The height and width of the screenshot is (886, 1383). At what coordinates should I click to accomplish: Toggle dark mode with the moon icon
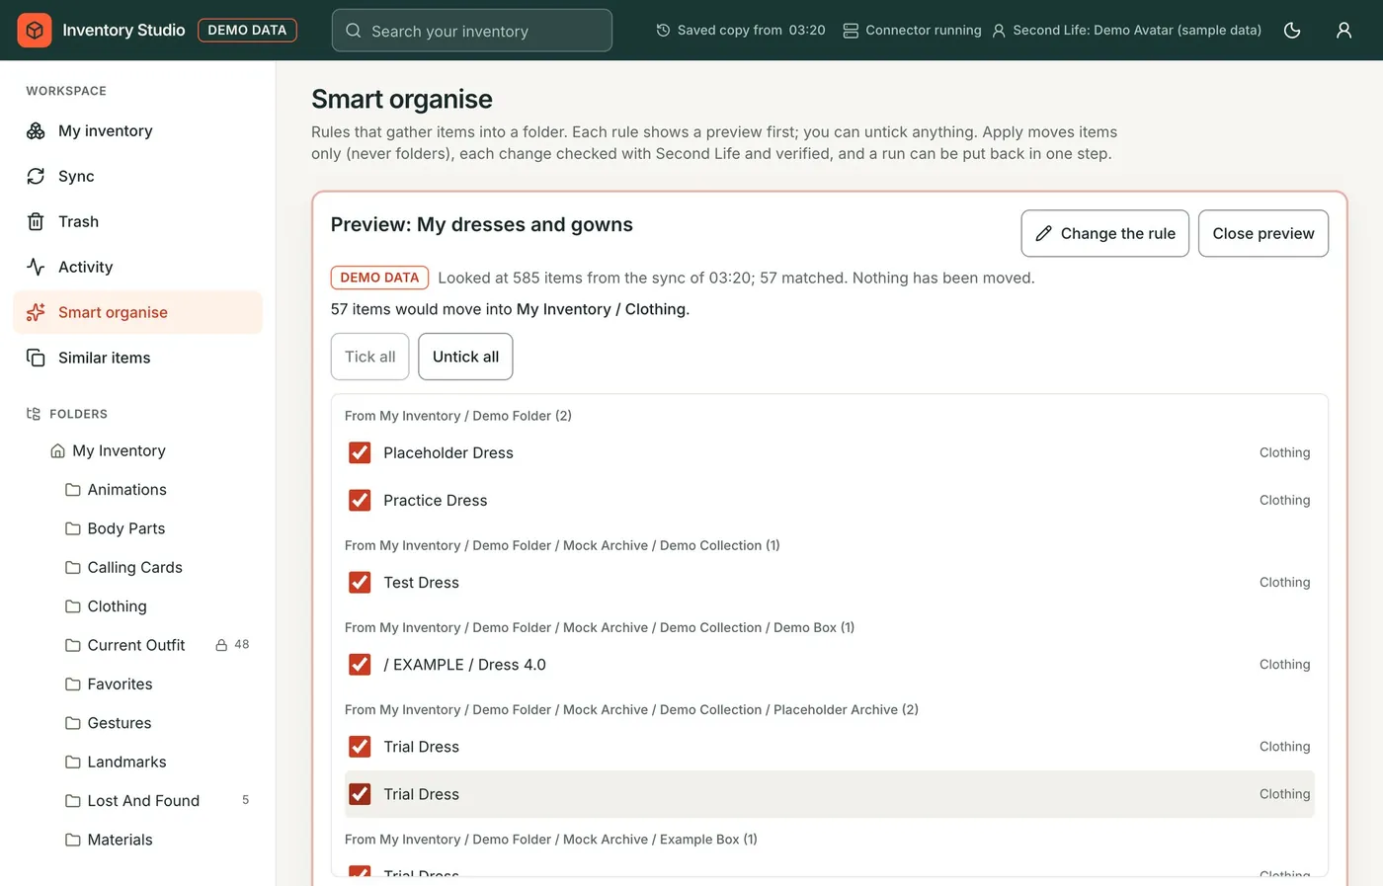[1292, 31]
